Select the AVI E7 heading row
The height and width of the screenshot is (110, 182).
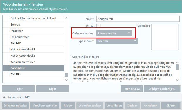[33, 74]
